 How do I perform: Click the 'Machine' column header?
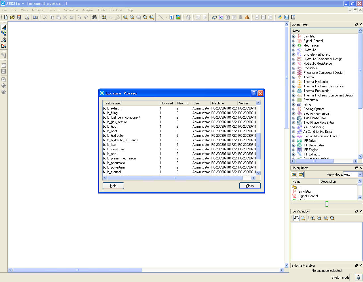point(224,103)
